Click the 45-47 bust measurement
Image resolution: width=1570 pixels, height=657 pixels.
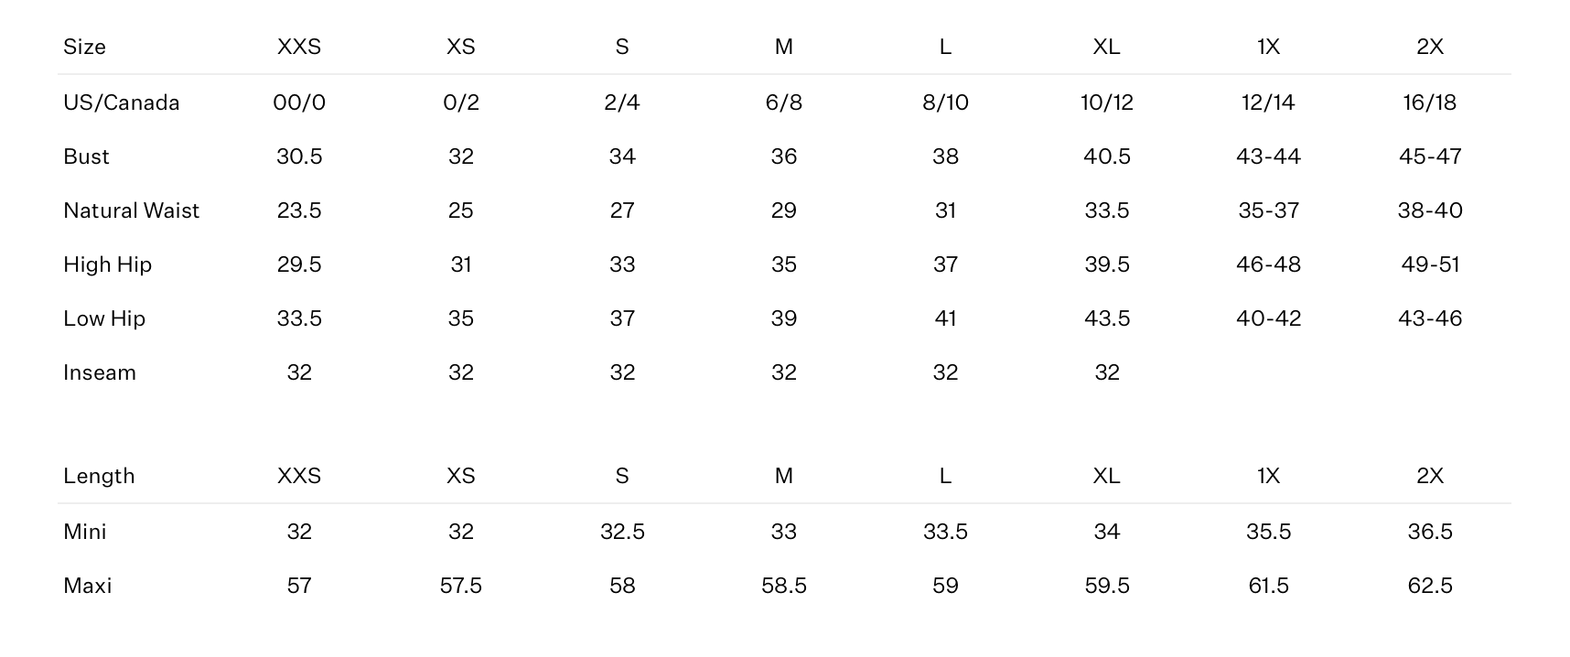1430,156
